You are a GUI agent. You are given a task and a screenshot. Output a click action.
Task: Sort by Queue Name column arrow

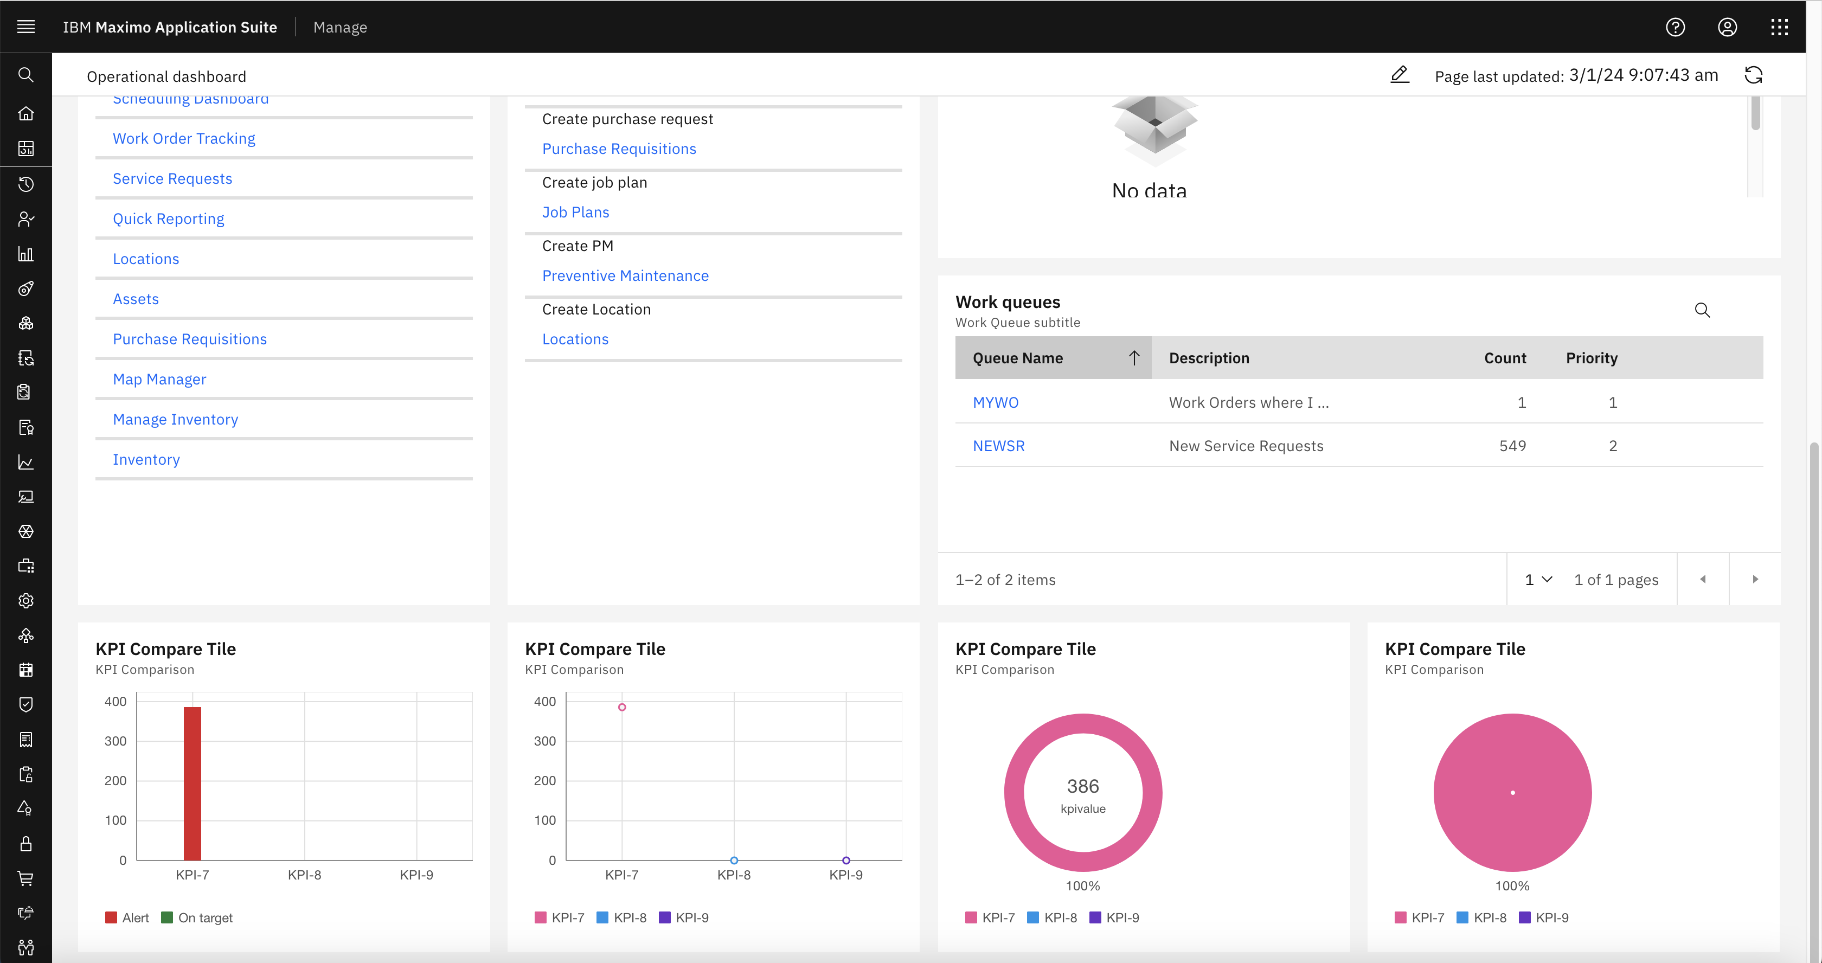(x=1134, y=358)
